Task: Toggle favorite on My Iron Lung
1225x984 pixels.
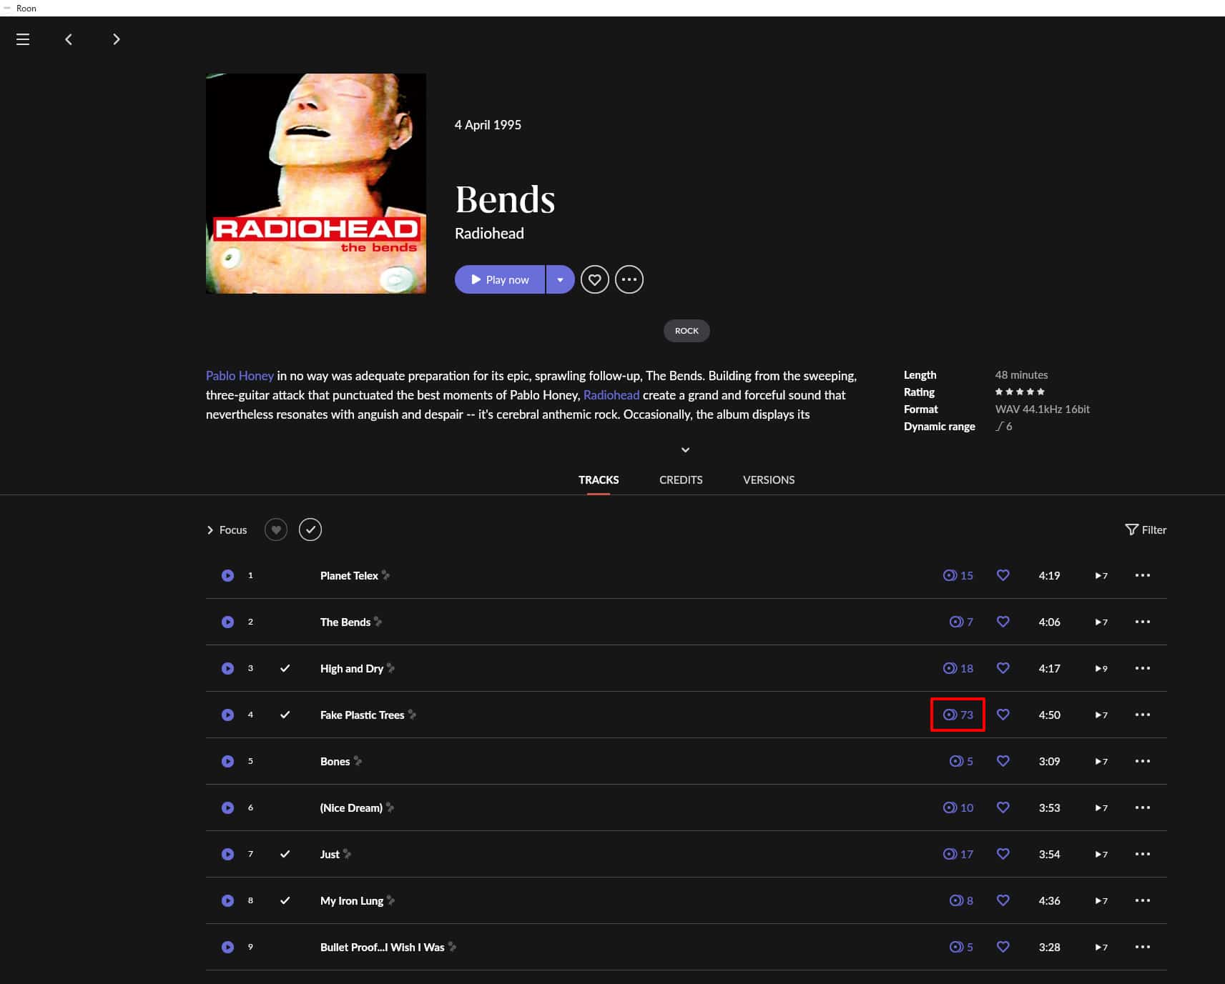Action: coord(1003,900)
